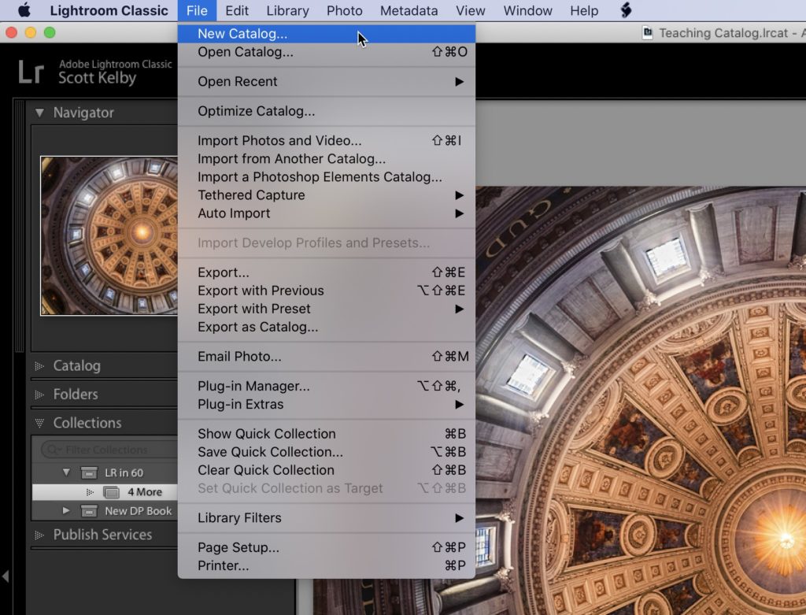Screen dimensions: 806x615
Task: Click the 4 More collection icon
Action: pos(112,492)
